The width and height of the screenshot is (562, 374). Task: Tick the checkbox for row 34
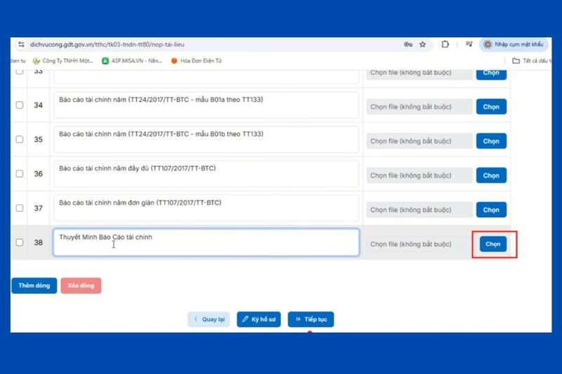[x=20, y=105]
